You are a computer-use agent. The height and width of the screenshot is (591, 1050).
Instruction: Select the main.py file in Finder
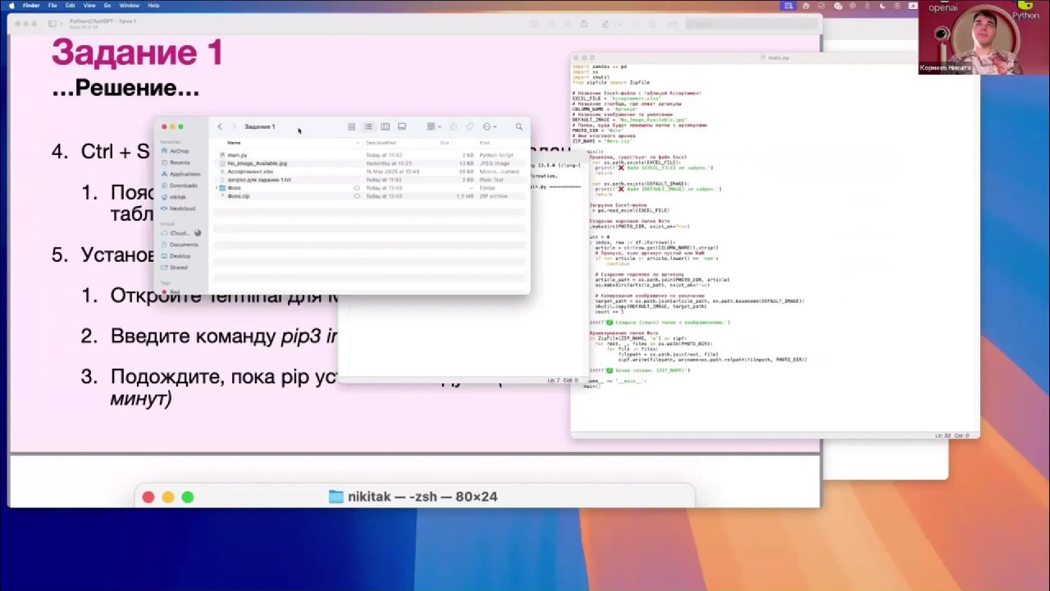tap(369, 155)
